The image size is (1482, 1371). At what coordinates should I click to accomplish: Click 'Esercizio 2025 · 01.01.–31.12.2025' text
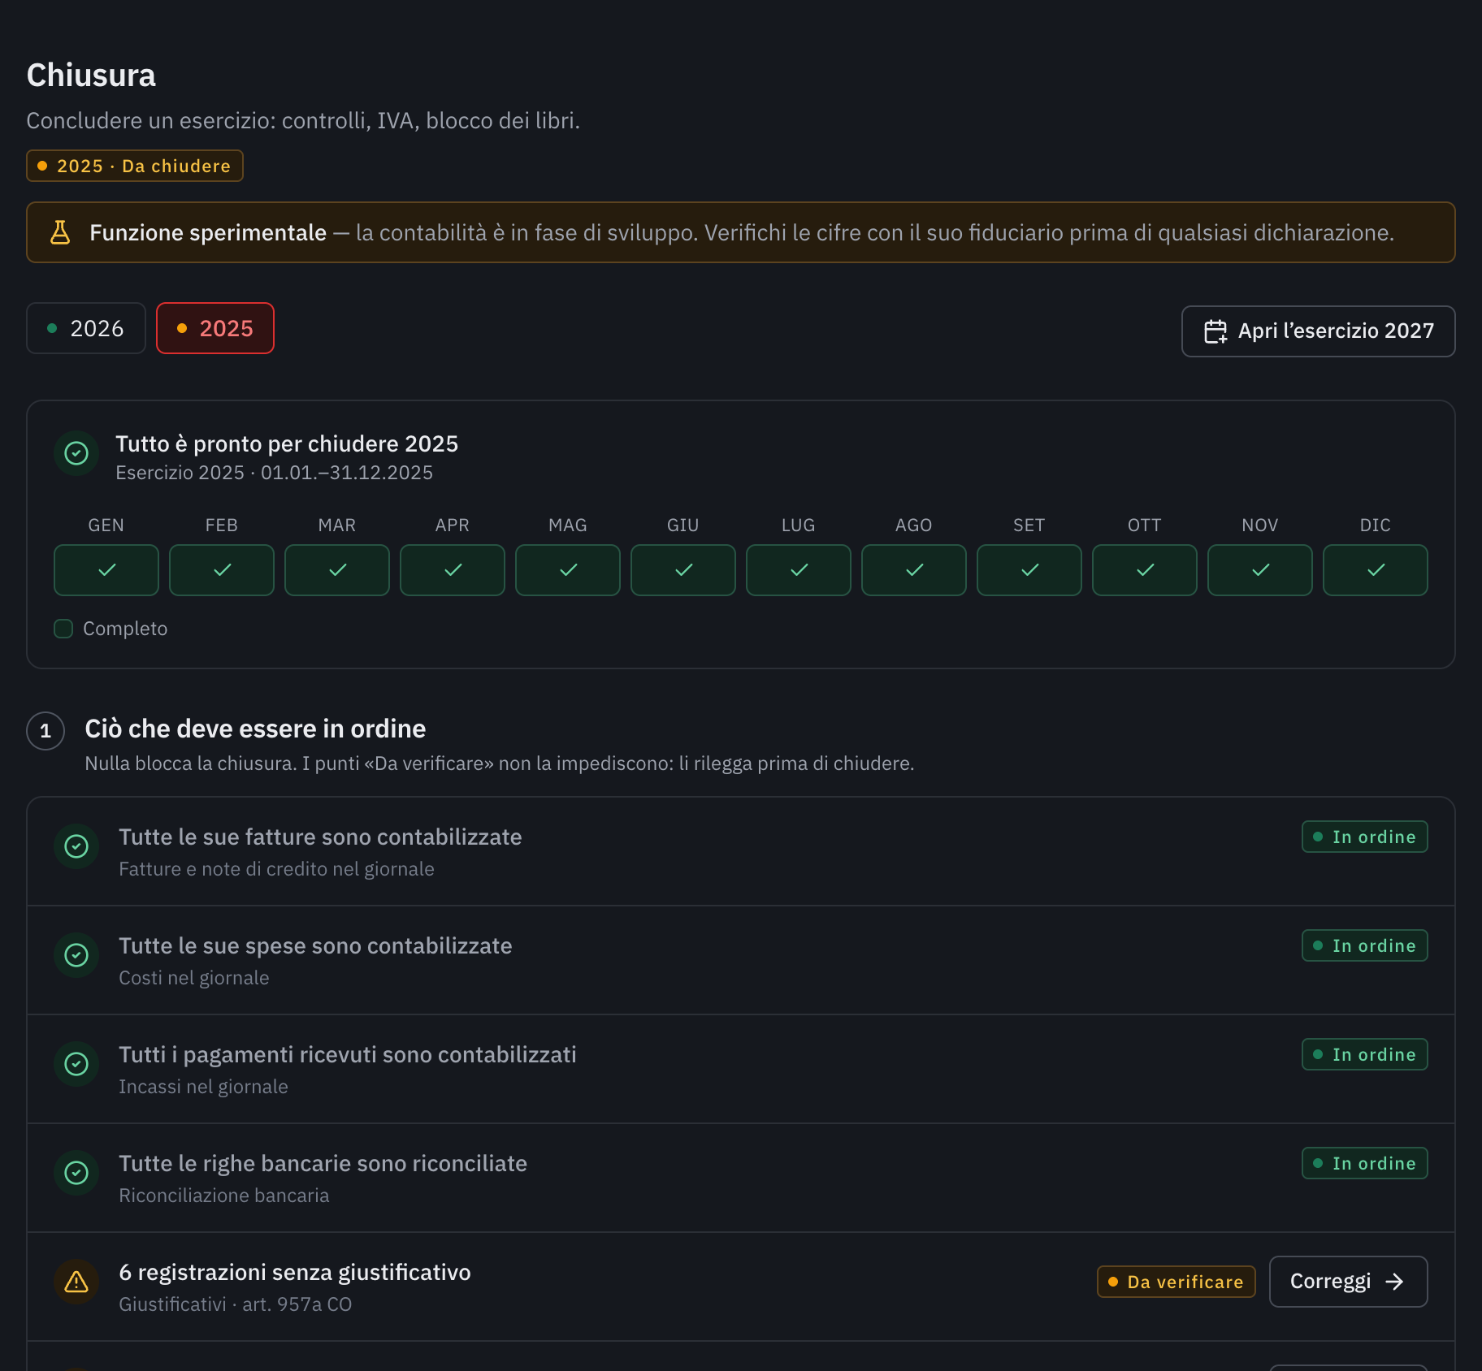[275, 473]
